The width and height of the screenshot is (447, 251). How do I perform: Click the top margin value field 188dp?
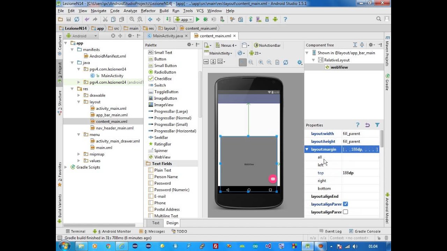click(x=360, y=173)
